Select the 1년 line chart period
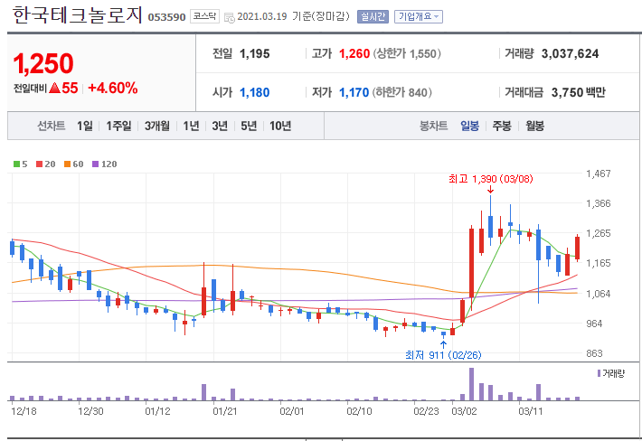 coord(191,126)
